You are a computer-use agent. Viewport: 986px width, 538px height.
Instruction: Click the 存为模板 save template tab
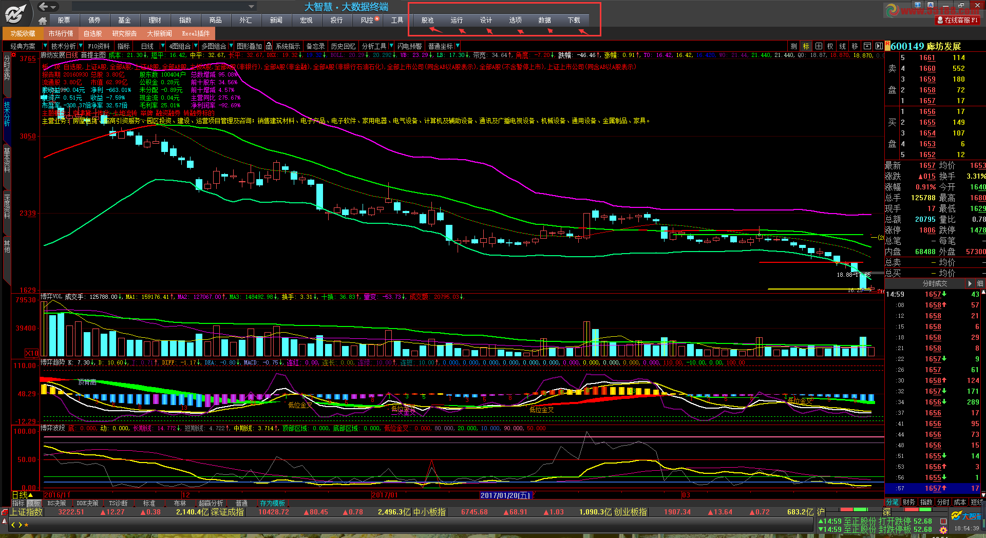point(272,503)
